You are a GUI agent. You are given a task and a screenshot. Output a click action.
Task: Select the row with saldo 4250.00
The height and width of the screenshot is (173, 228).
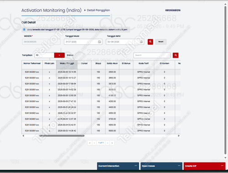[x=101, y=101]
